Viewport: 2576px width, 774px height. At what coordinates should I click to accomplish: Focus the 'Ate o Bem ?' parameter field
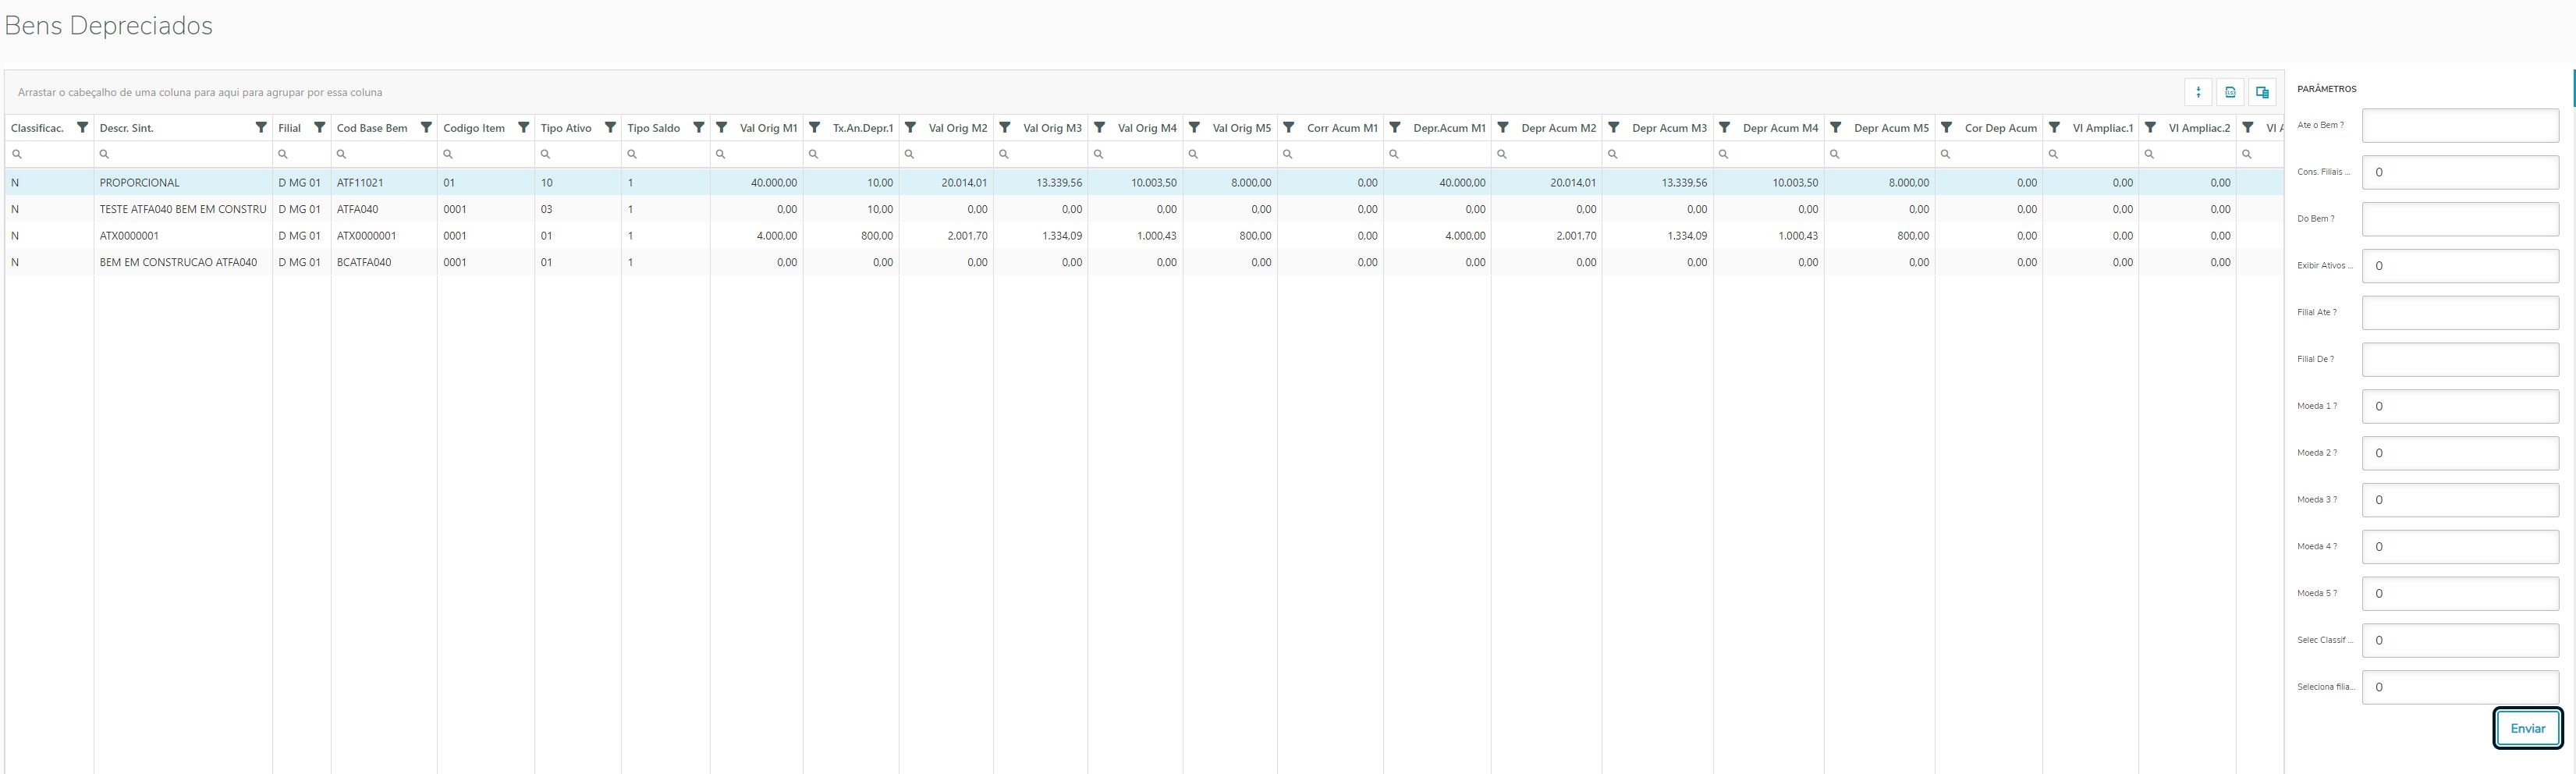(2460, 125)
